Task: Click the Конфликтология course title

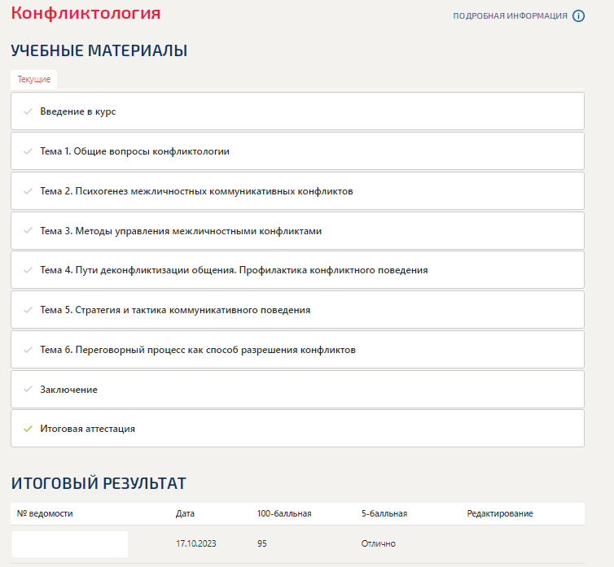Action: point(86,13)
